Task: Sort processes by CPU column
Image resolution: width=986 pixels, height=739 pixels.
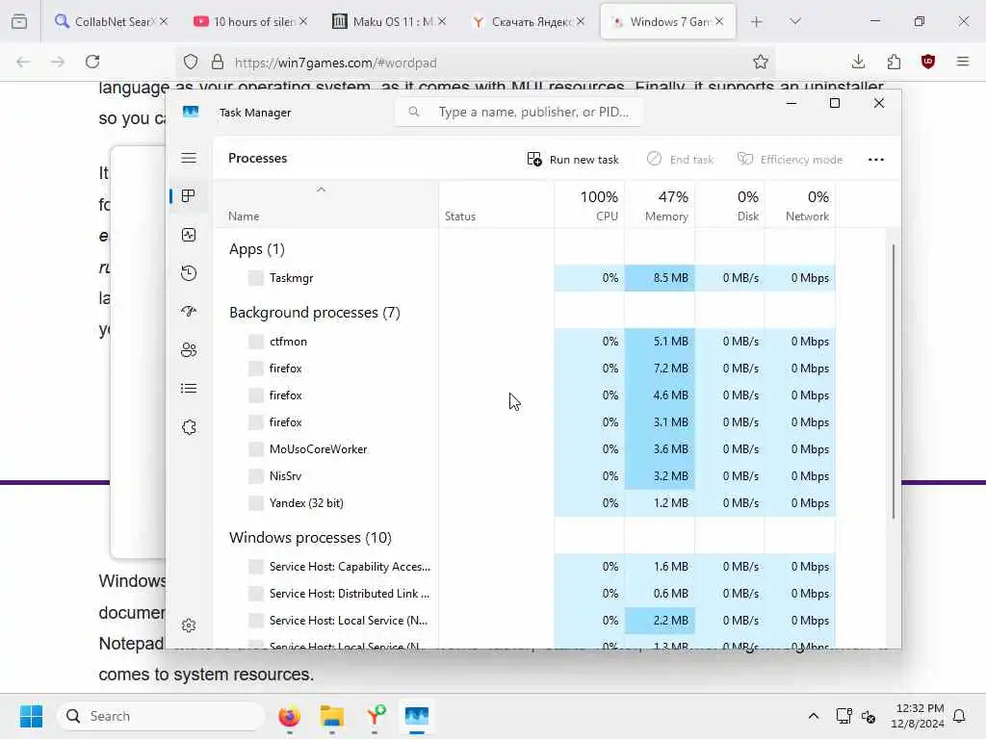Action: 590,206
